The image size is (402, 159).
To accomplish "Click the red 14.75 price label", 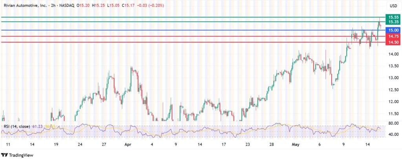I will point(393,36).
